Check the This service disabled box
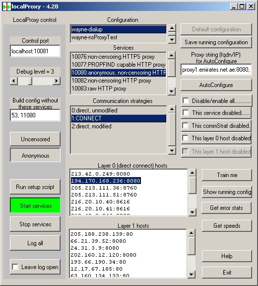Image resolution: width=258 pixels, height=286 pixels. [x=186, y=113]
